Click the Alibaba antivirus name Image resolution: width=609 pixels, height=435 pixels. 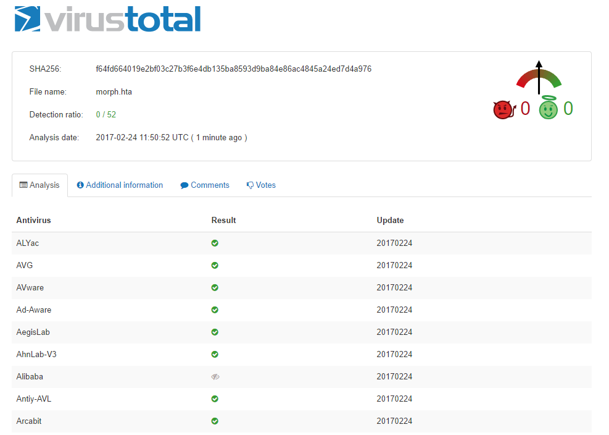pyautogui.click(x=30, y=377)
